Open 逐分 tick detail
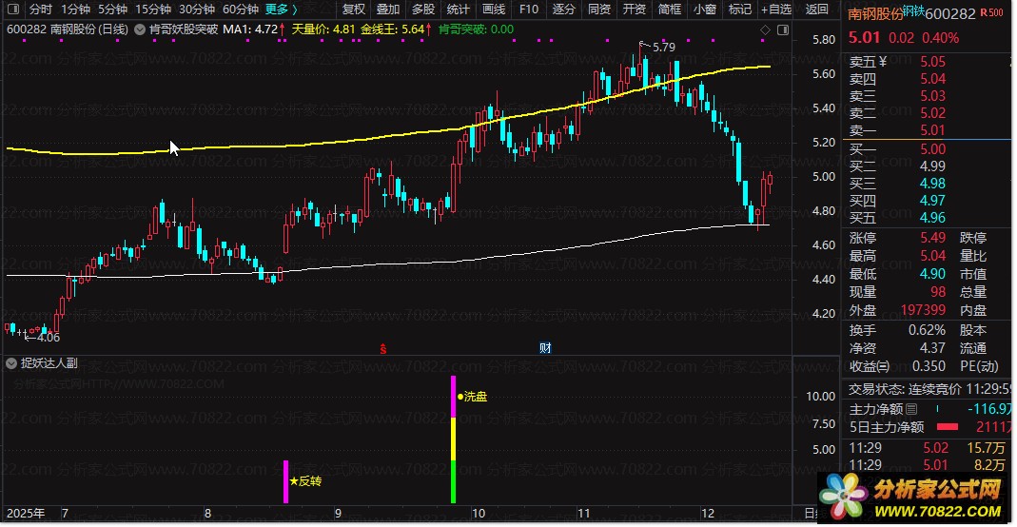 (x=563, y=10)
